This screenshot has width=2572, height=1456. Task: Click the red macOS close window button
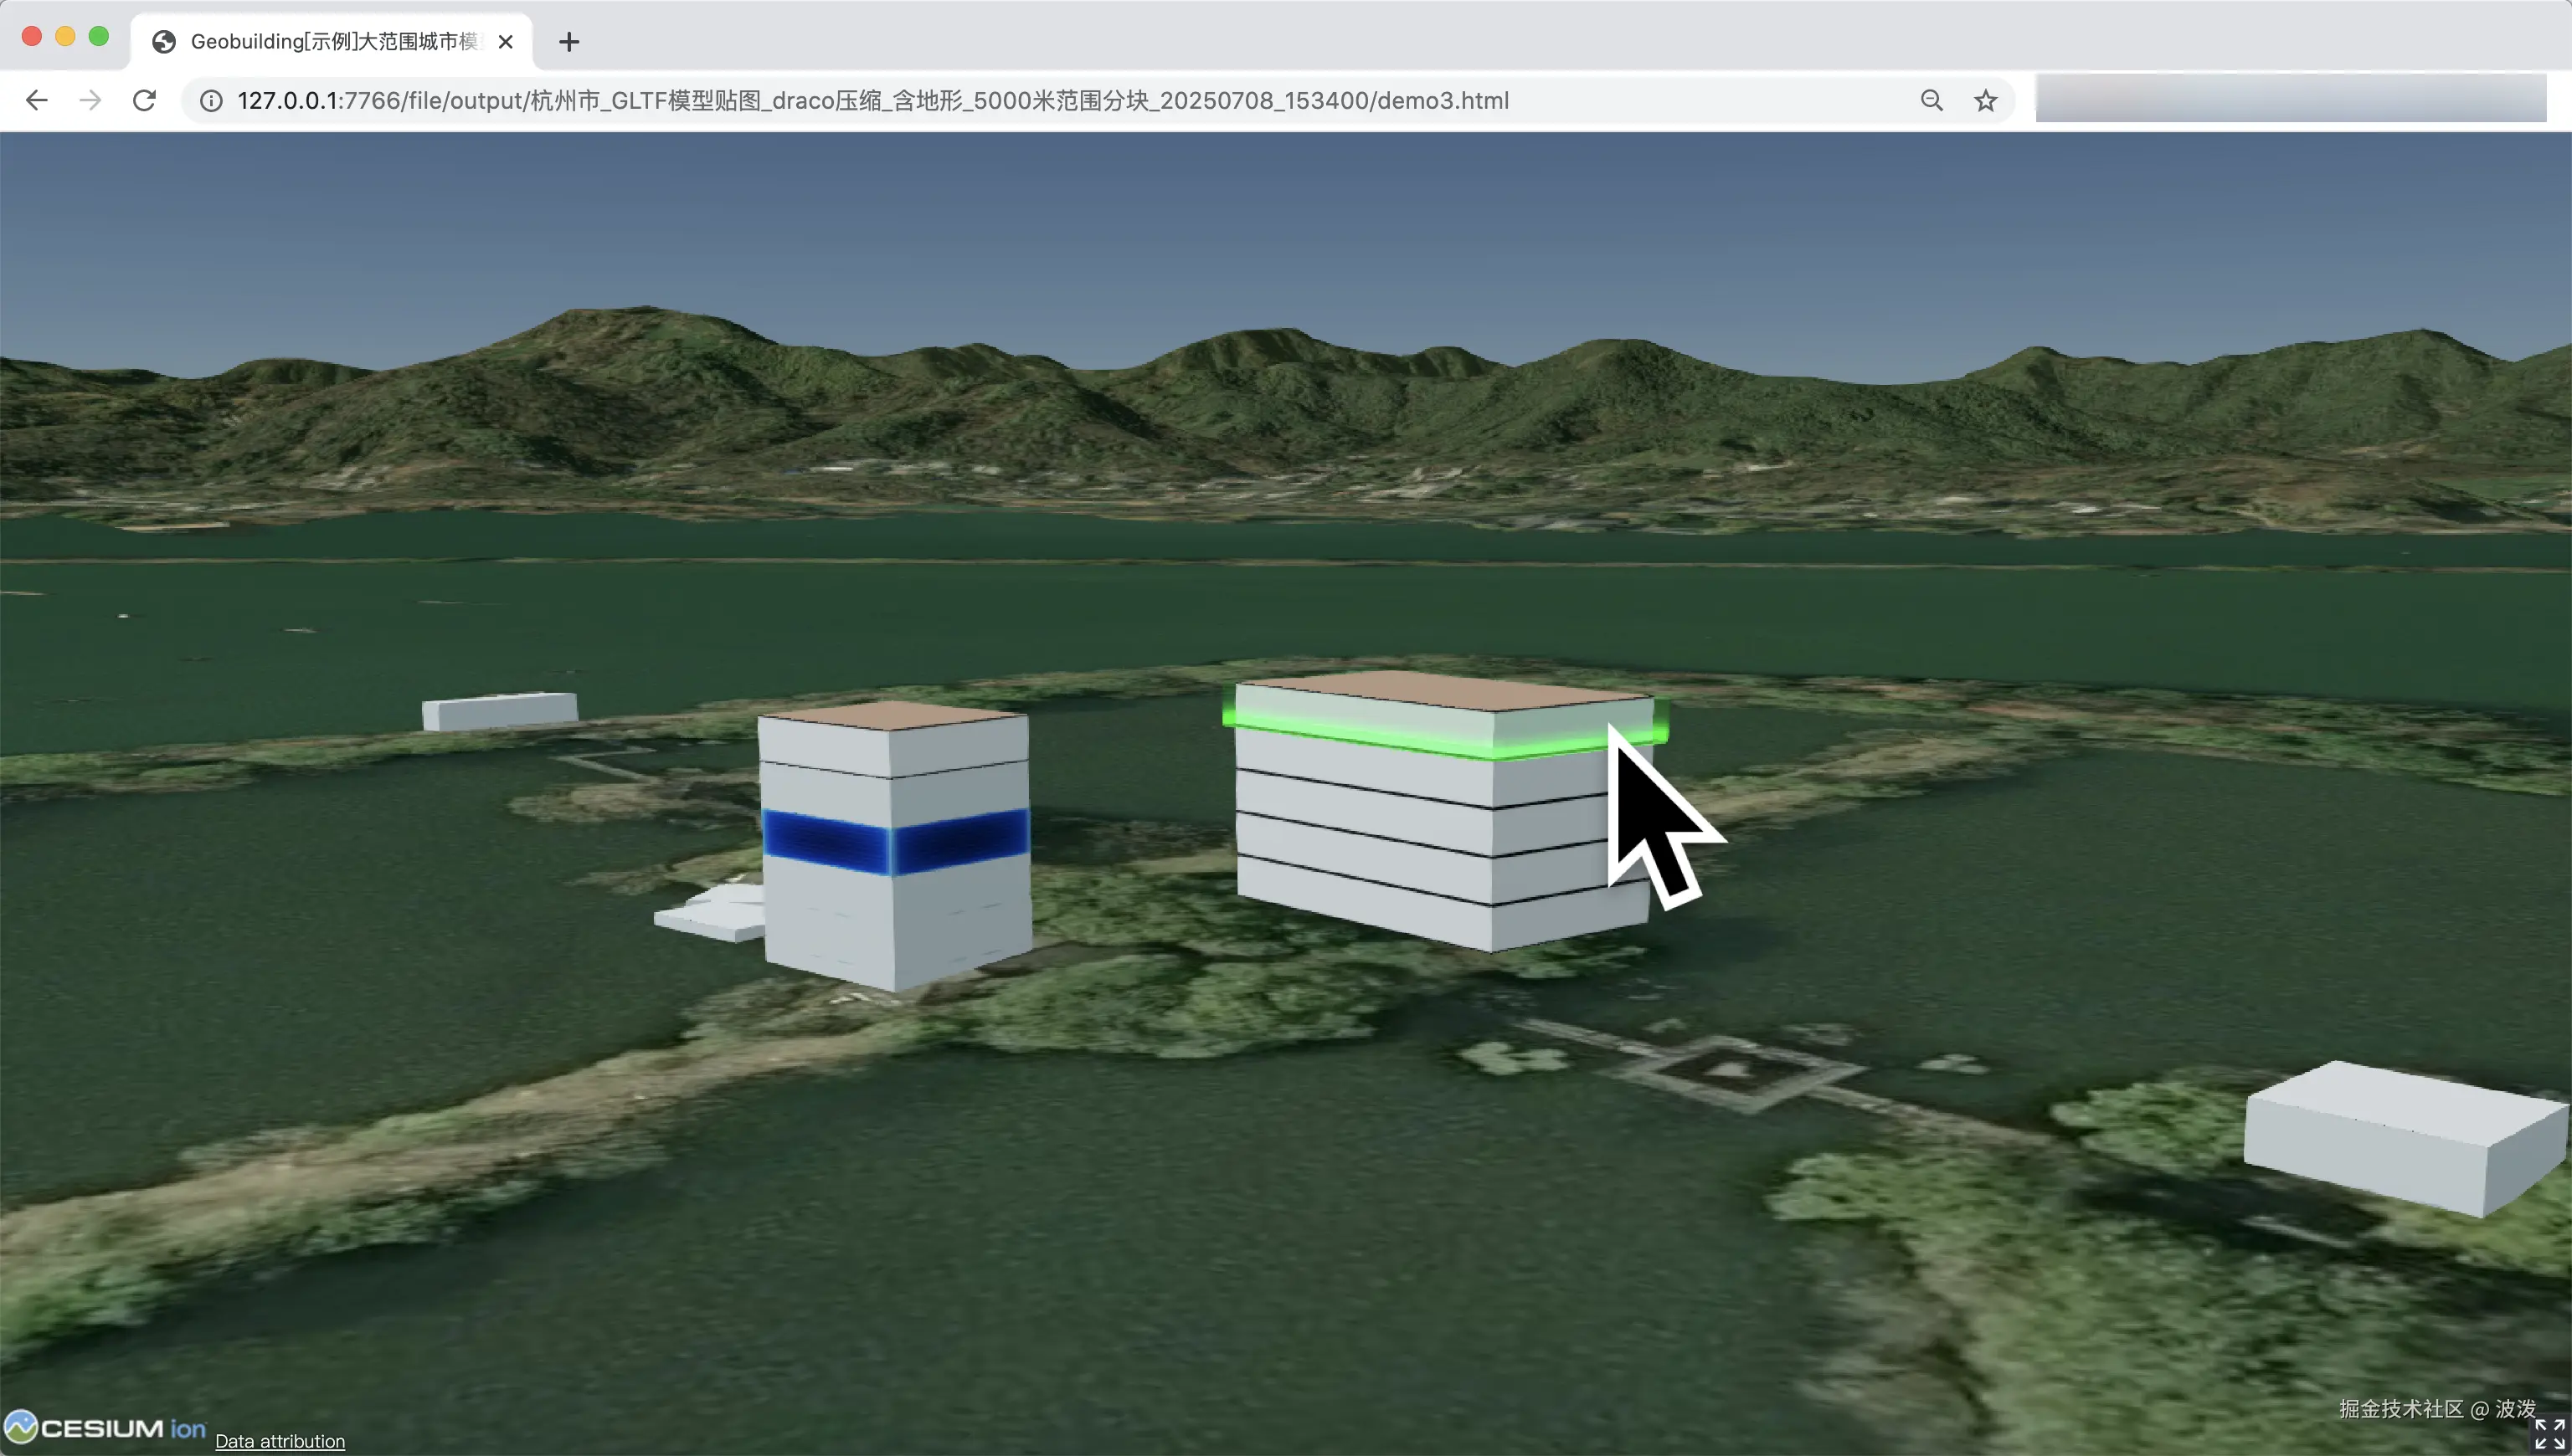pos(31,36)
